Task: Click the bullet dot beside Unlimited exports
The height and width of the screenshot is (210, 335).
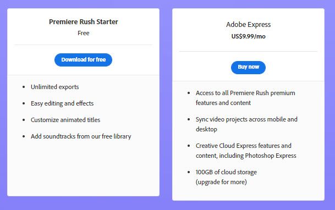Action: tap(24, 87)
